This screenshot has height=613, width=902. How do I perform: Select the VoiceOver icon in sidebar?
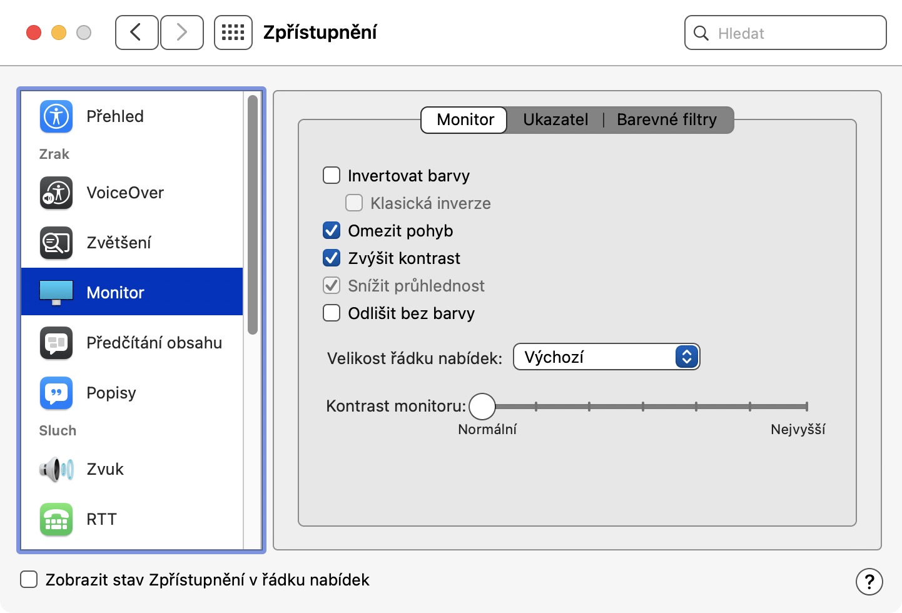(x=56, y=193)
